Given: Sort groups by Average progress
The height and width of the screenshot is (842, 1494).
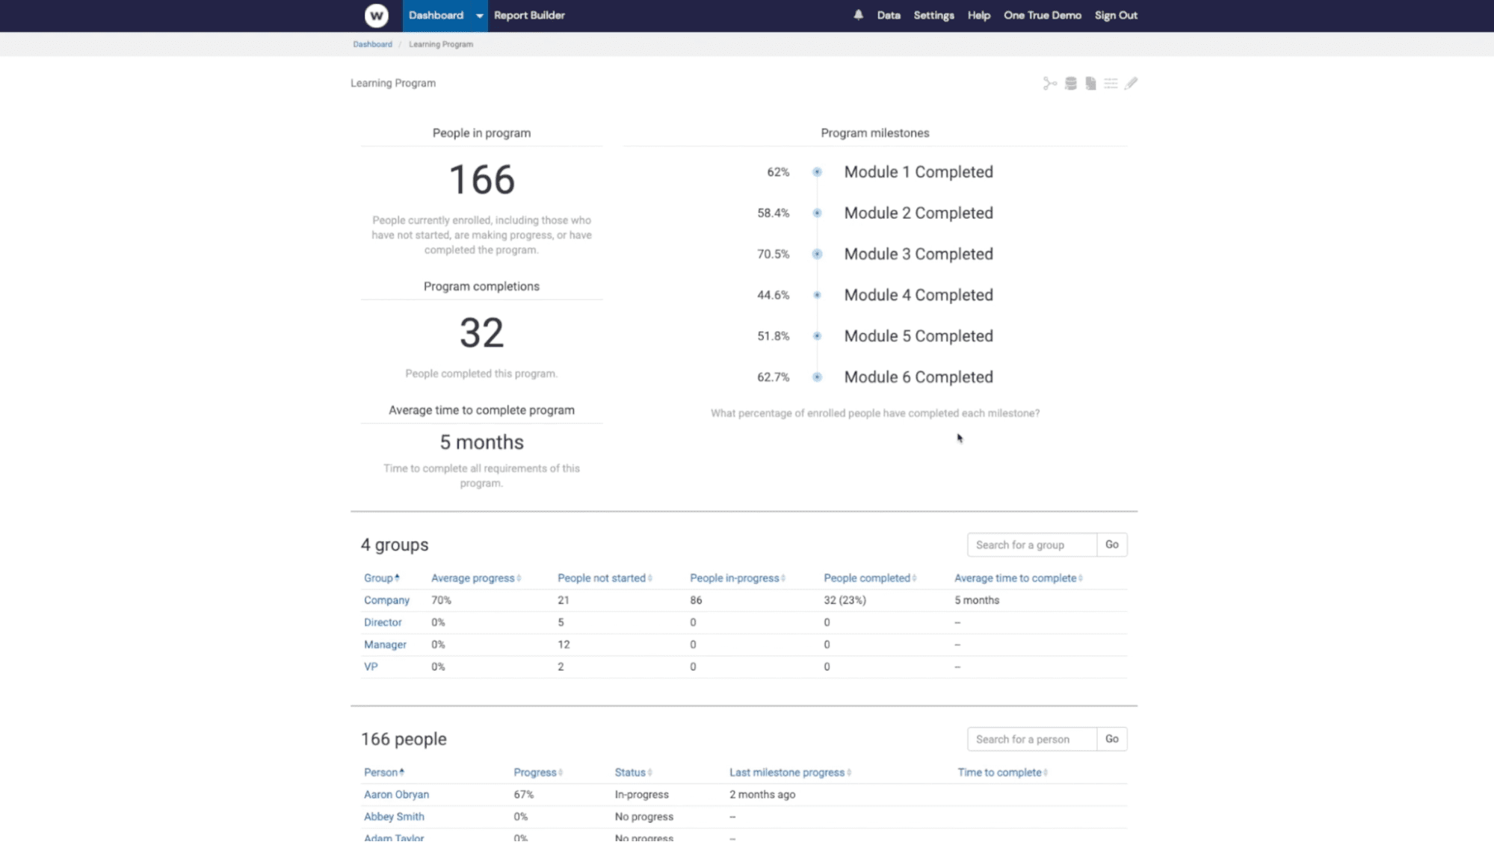Looking at the screenshot, I should 476,578.
